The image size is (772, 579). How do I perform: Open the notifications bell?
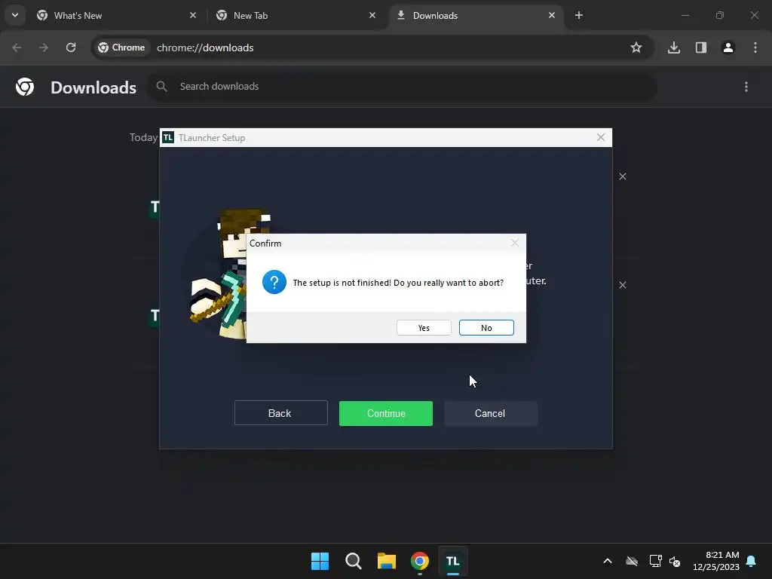pyautogui.click(x=752, y=561)
